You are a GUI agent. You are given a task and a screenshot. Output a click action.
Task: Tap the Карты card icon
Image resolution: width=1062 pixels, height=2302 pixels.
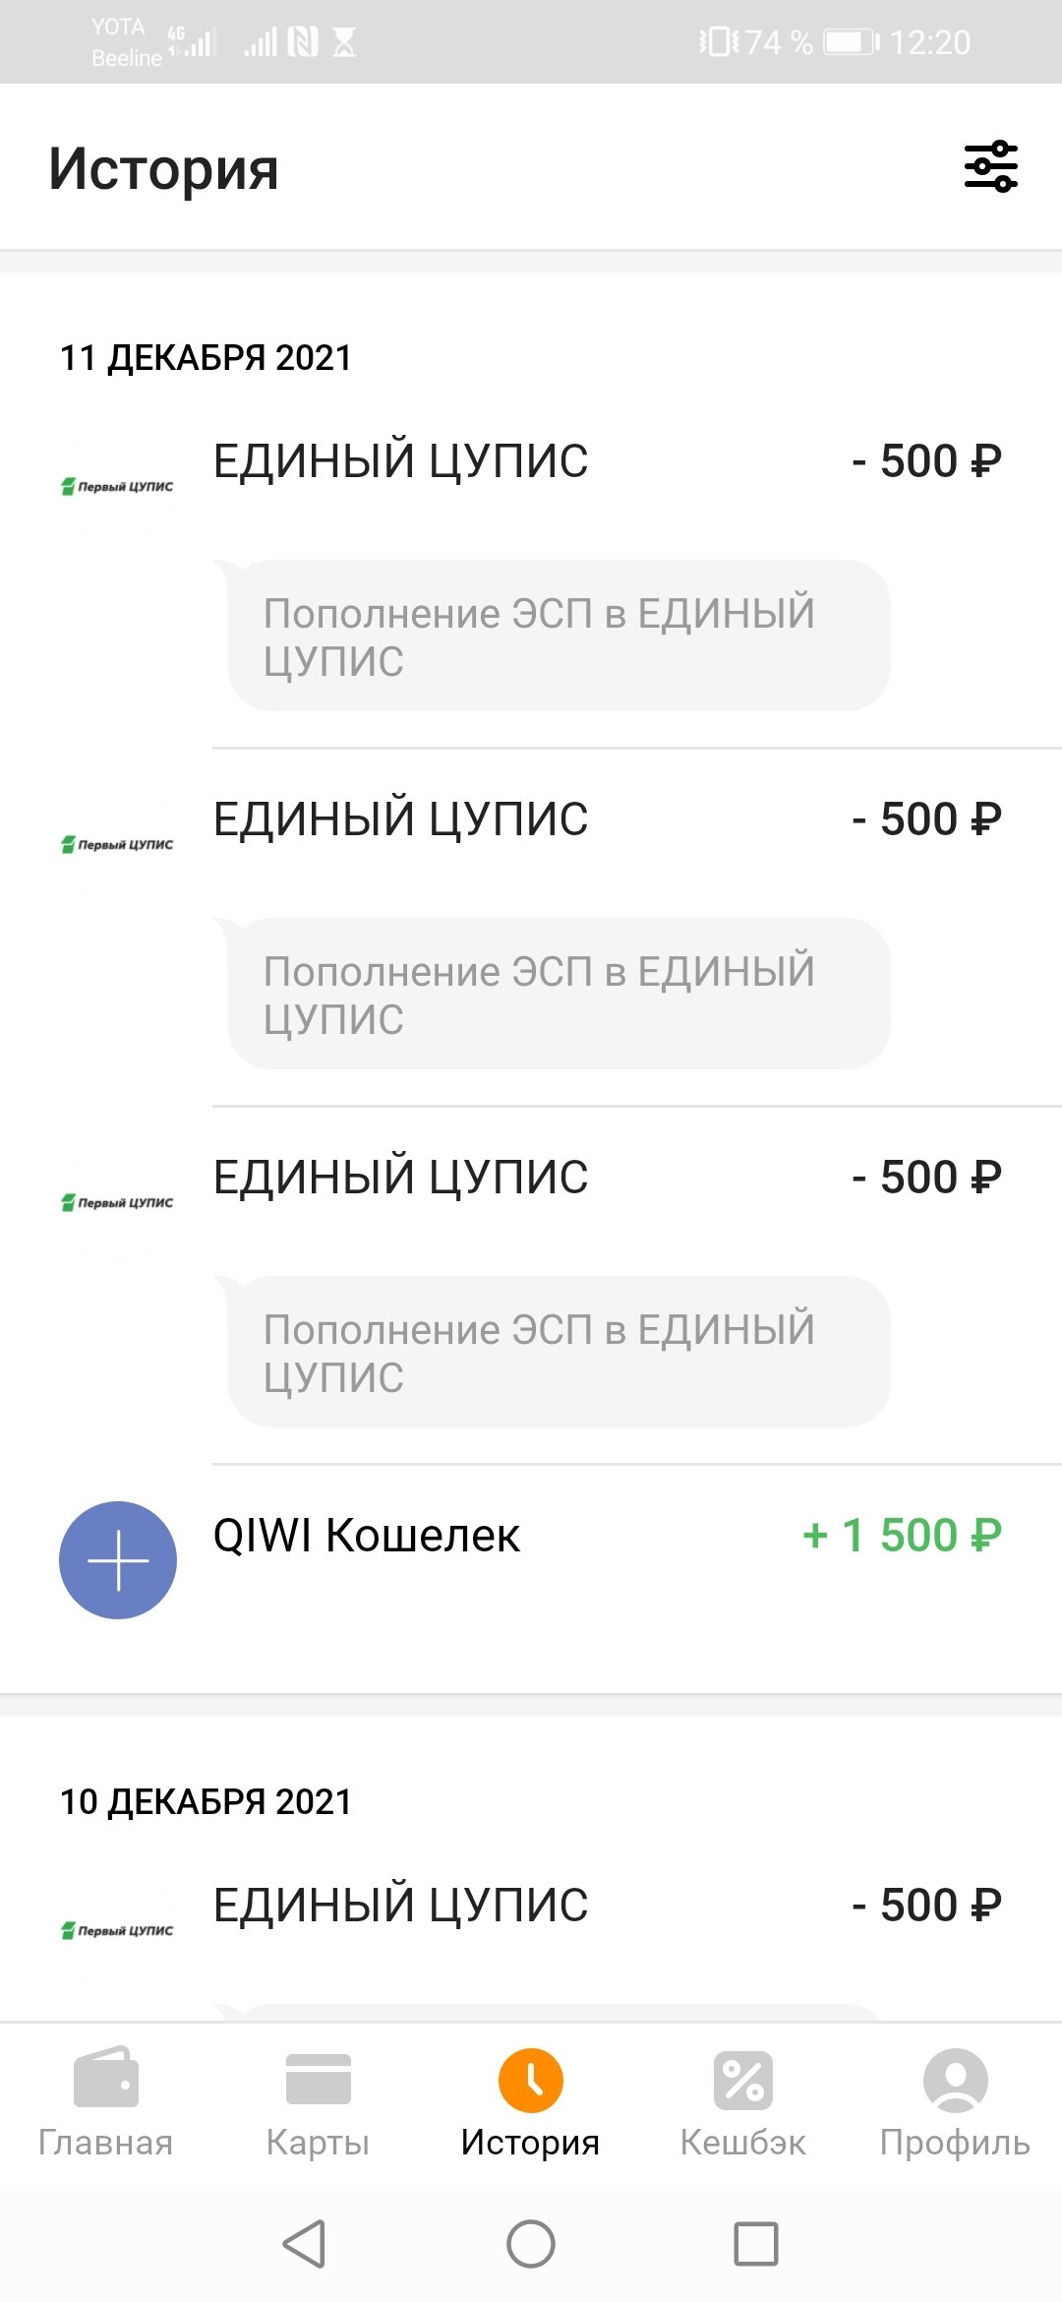coord(318,2078)
